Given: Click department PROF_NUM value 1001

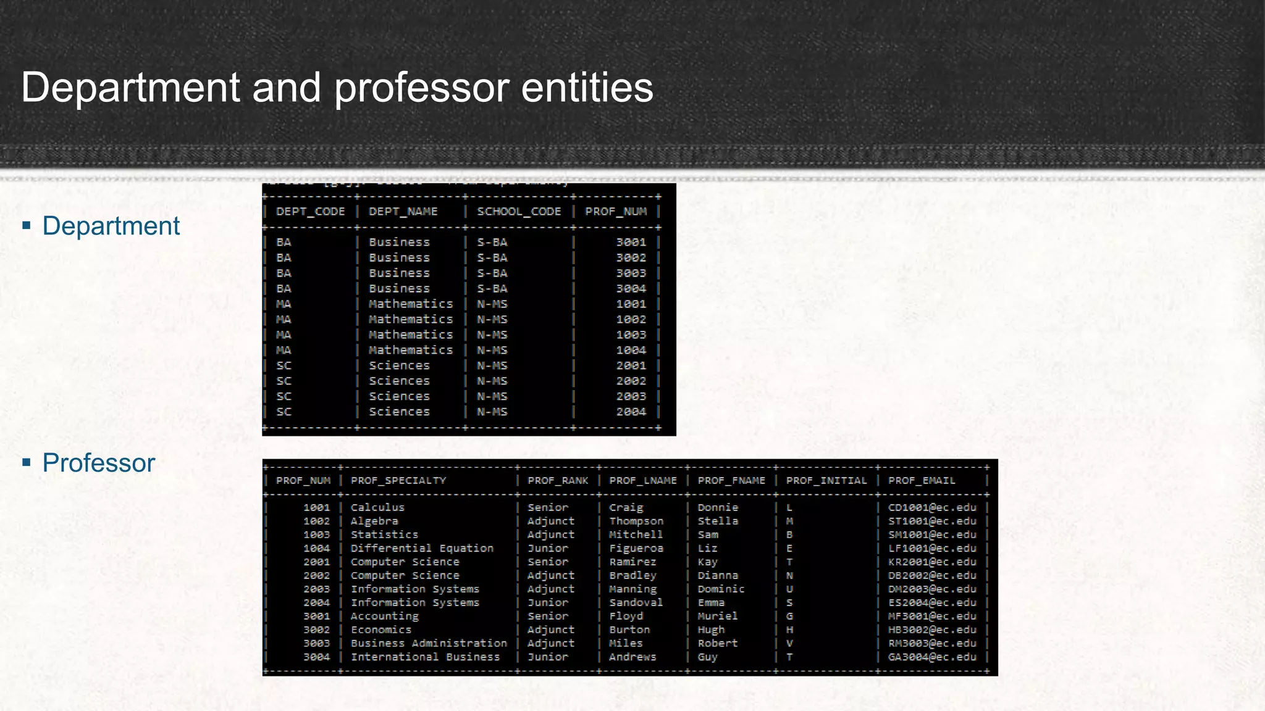Looking at the screenshot, I should coord(631,304).
